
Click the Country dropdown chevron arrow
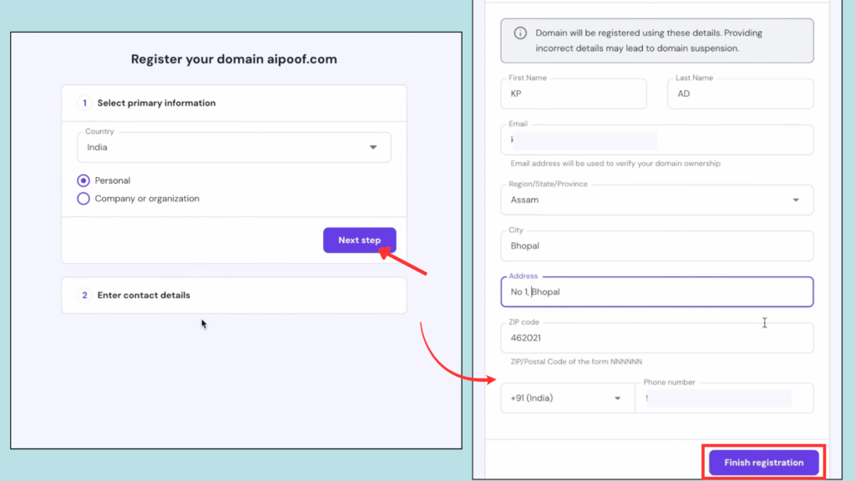coord(372,146)
